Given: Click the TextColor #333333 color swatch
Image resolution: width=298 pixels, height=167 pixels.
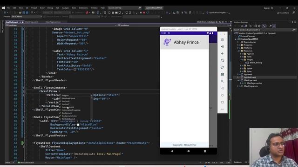Looking at the screenshot, I should click(x=75, y=70).
